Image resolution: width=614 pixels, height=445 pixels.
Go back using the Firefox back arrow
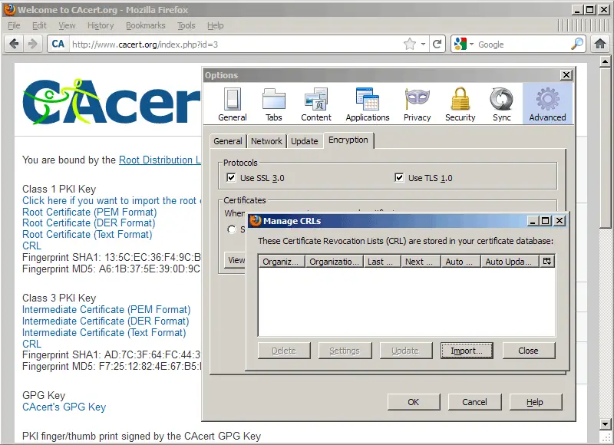coord(14,44)
